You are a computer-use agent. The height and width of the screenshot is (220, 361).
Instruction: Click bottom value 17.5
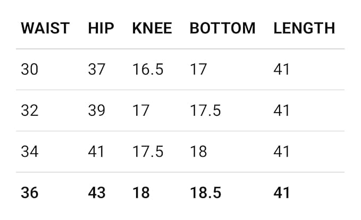point(205,110)
